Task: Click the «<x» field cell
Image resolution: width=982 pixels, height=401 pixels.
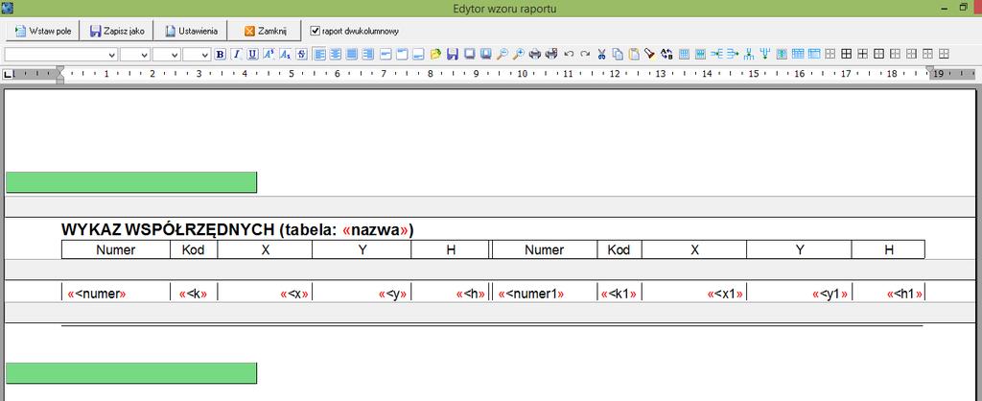Action: tap(265, 293)
